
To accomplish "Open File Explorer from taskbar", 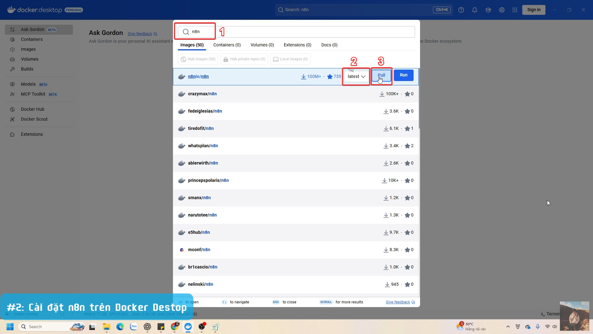I will click(x=107, y=327).
